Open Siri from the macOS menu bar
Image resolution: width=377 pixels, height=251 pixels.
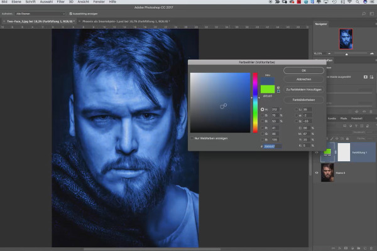(x=365, y=2)
